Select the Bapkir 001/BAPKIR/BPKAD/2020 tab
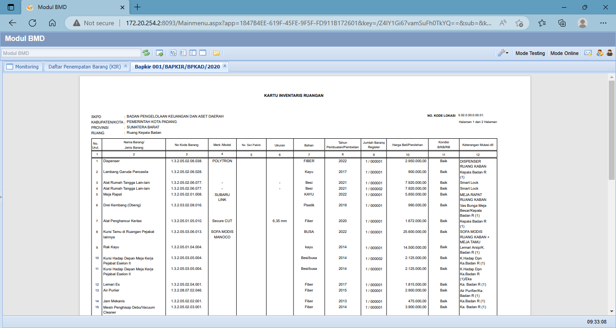The width and height of the screenshot is (616, 328). click(177, 67)
